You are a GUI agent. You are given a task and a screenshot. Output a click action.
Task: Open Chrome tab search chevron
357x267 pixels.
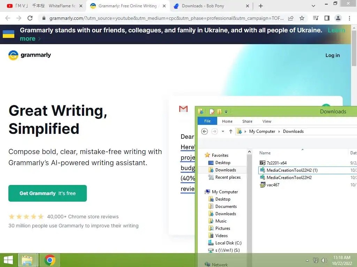(x=313, y=6)
